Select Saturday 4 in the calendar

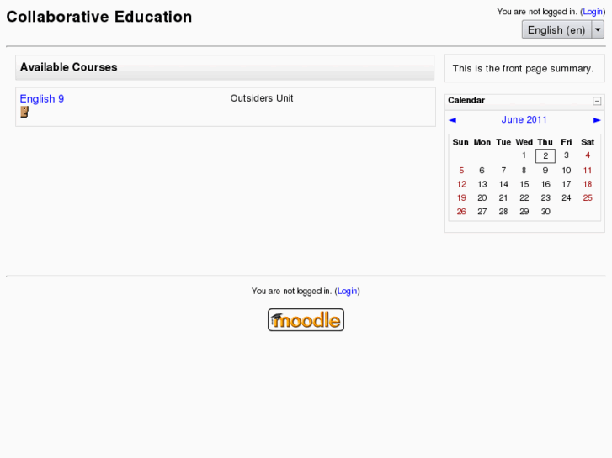(x=588, y=155)
